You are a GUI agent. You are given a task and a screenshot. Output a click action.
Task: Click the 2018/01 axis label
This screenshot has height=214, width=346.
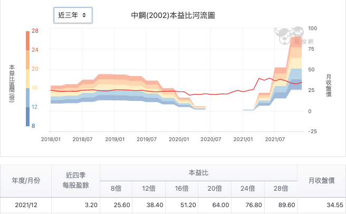point(51,139)
